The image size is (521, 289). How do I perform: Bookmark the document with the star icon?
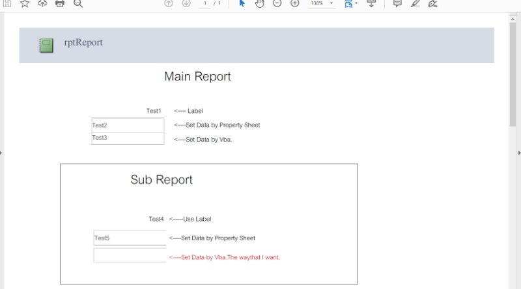25,3
